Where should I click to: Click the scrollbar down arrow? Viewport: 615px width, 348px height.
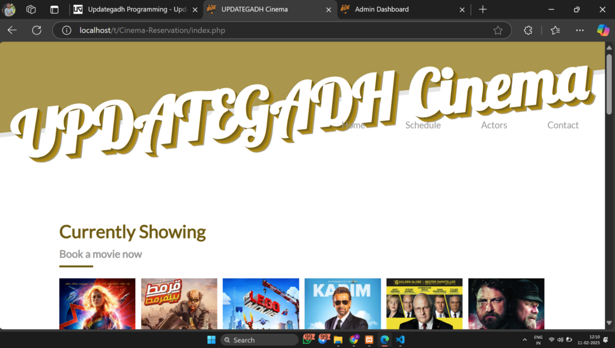(609, 323)
